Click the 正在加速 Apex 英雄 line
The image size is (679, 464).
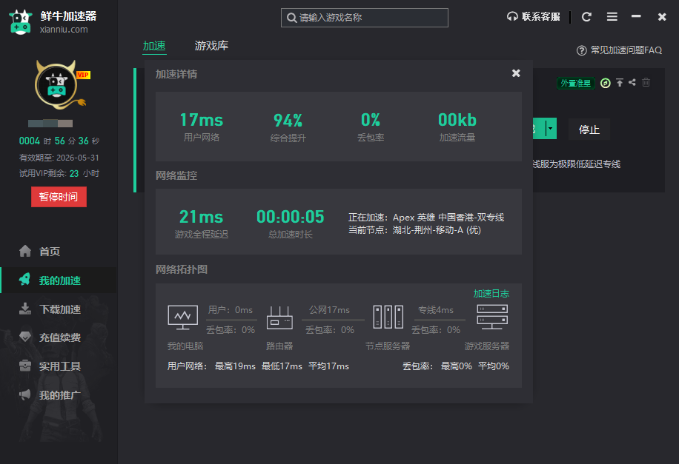(426, 218)
